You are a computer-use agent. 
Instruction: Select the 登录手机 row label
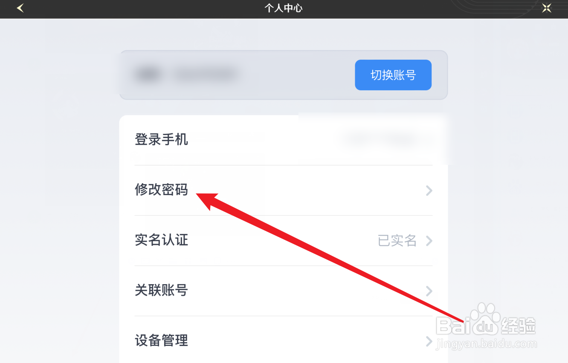[x=162, y=140]
